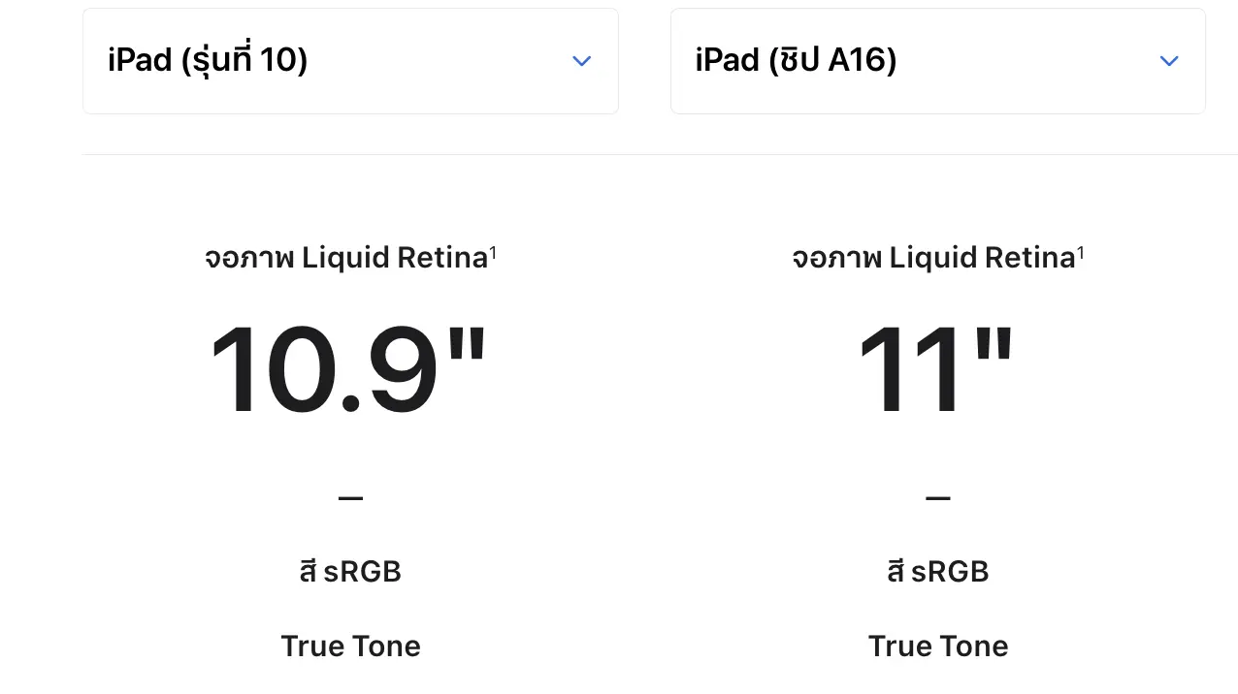Select the จอภาพ Liquid Retina heading above 10.9"

(x=346, y=258)
